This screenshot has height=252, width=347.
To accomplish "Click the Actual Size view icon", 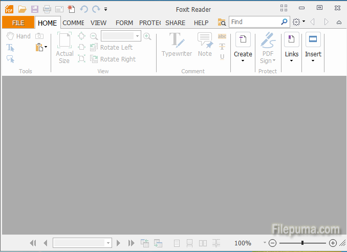I will (64, 48).
